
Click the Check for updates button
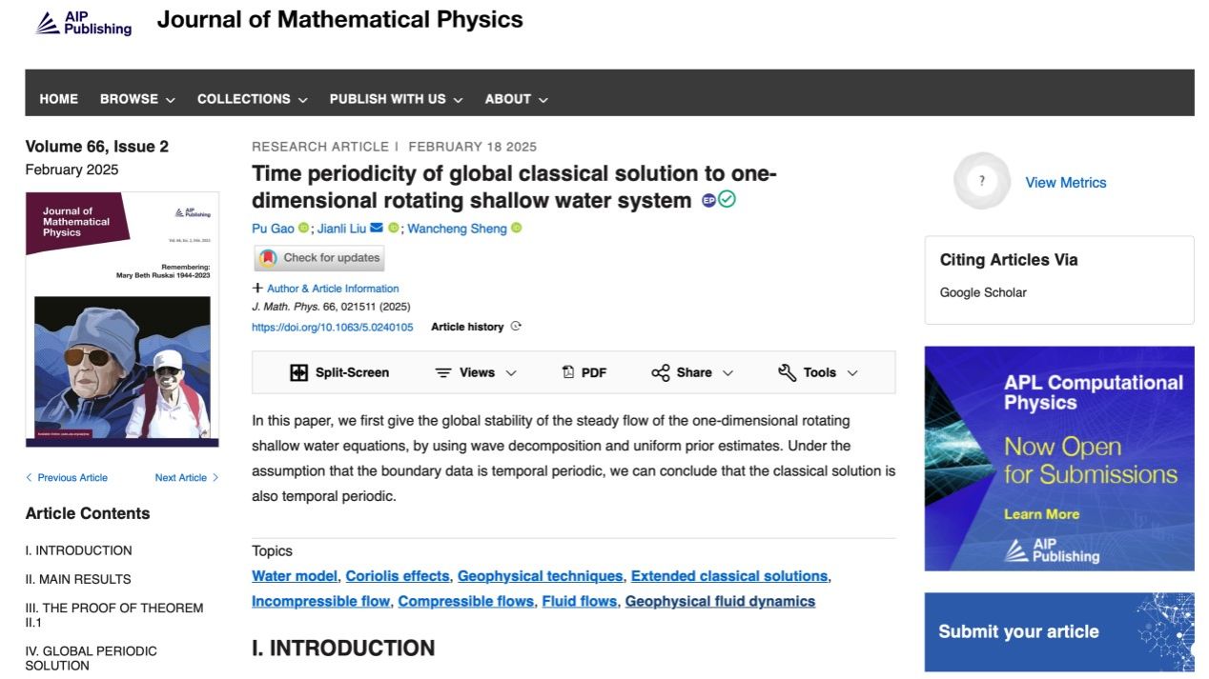point(319,258)
